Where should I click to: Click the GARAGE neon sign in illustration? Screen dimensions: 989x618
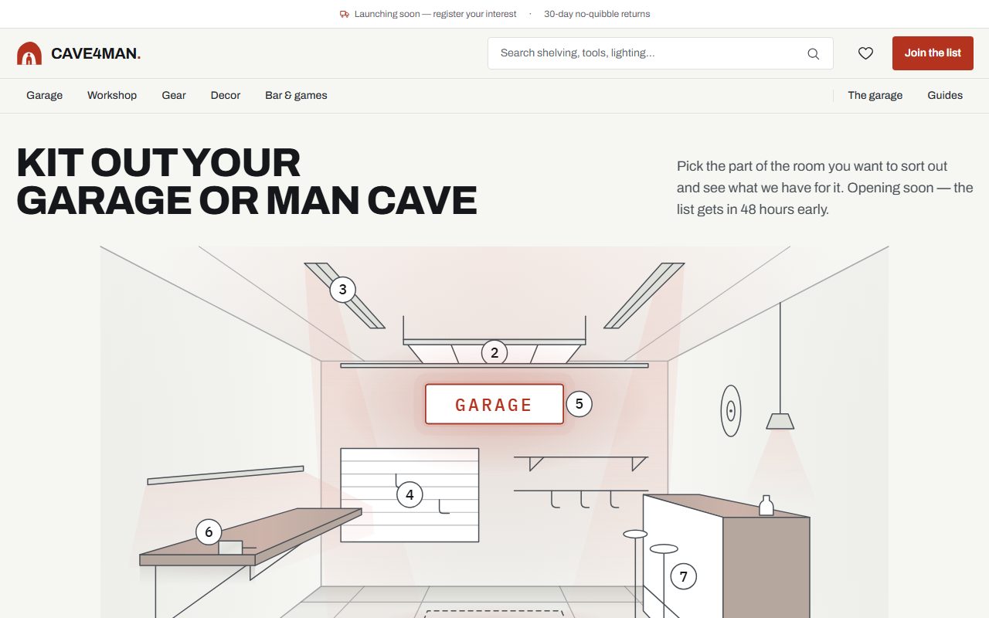494,404
